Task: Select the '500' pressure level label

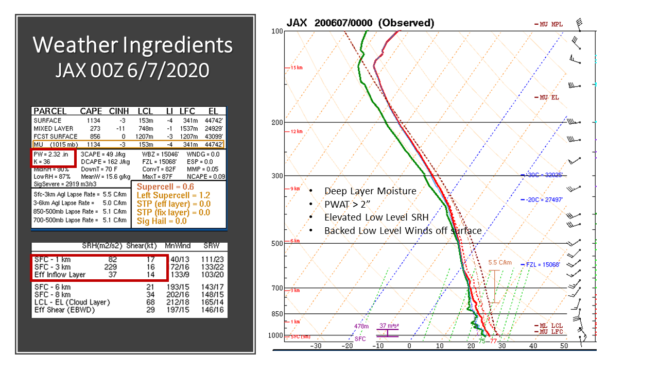Action: coord(278,243)
